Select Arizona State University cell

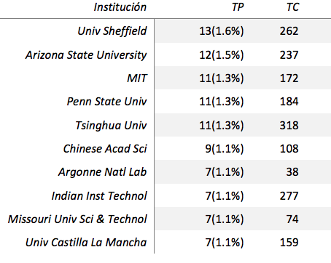(x=86, y=54)
